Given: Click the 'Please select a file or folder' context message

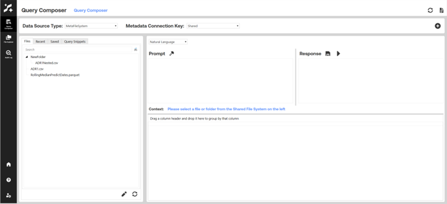Looking at the screenshot, I should point(226,109).
